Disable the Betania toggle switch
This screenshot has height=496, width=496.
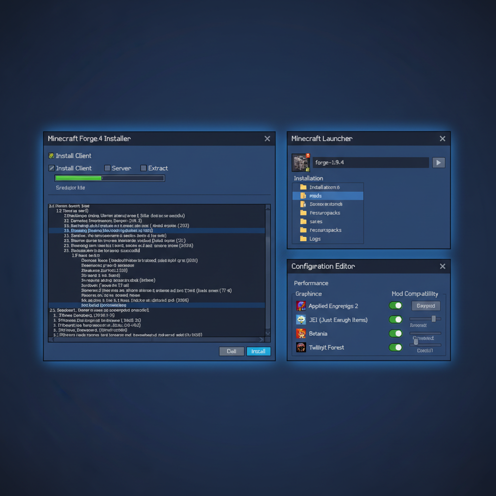[395, 333]
